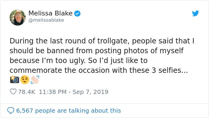Click the word "commemorate" in the tweet
209x118 pixels.
(36, 70)
